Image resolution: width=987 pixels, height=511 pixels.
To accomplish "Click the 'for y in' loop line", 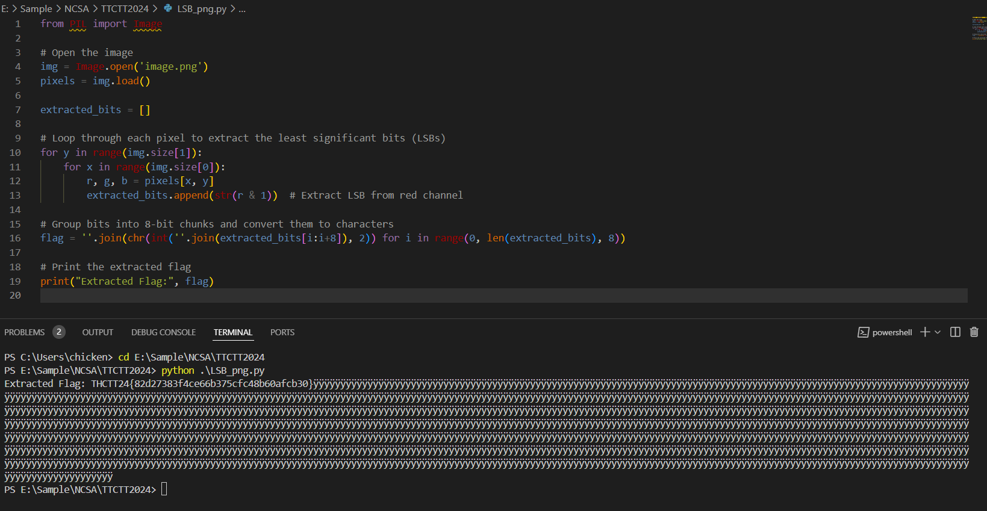I will coord(121,152).
